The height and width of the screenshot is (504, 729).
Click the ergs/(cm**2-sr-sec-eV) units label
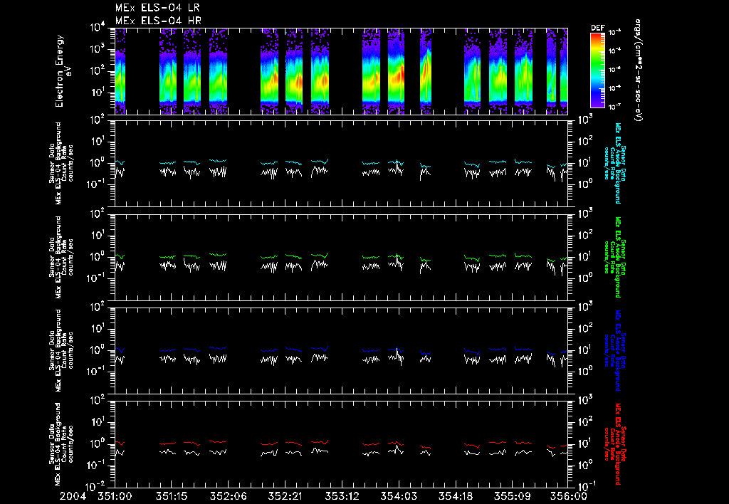[638, 70]
